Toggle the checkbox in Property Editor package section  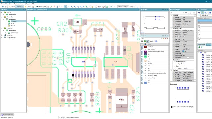(188, 58)
